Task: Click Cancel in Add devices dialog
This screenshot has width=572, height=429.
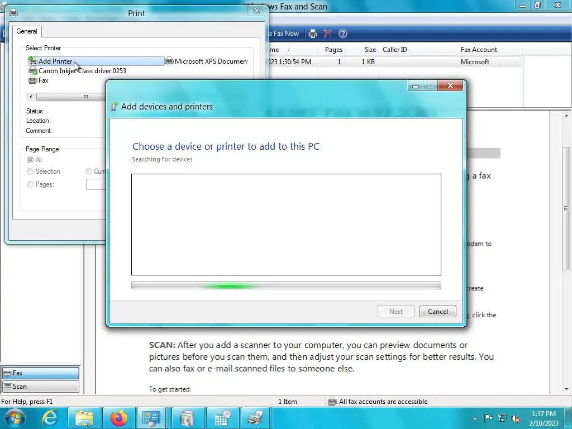Action: pyautogui.click(x=438, y=312)
